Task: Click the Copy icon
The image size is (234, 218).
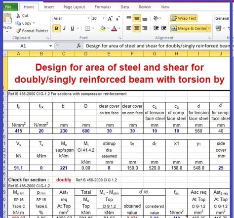Action: (x=18, y=23)
